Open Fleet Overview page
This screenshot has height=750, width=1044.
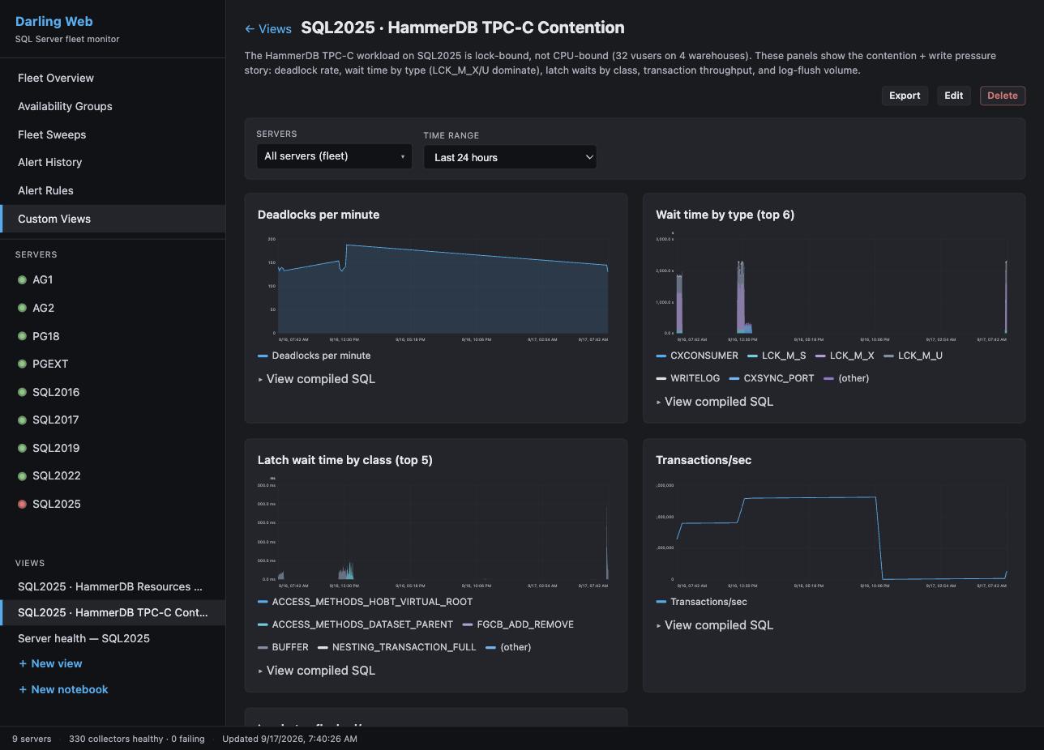click(x=113, y=79)
